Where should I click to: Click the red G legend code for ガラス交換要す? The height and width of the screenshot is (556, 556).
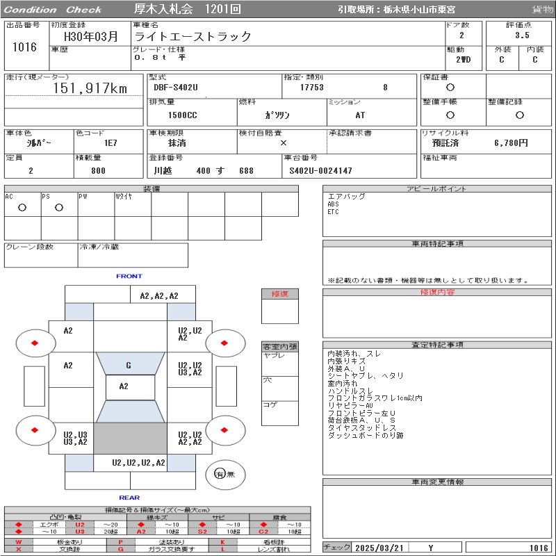coord(120,549)
